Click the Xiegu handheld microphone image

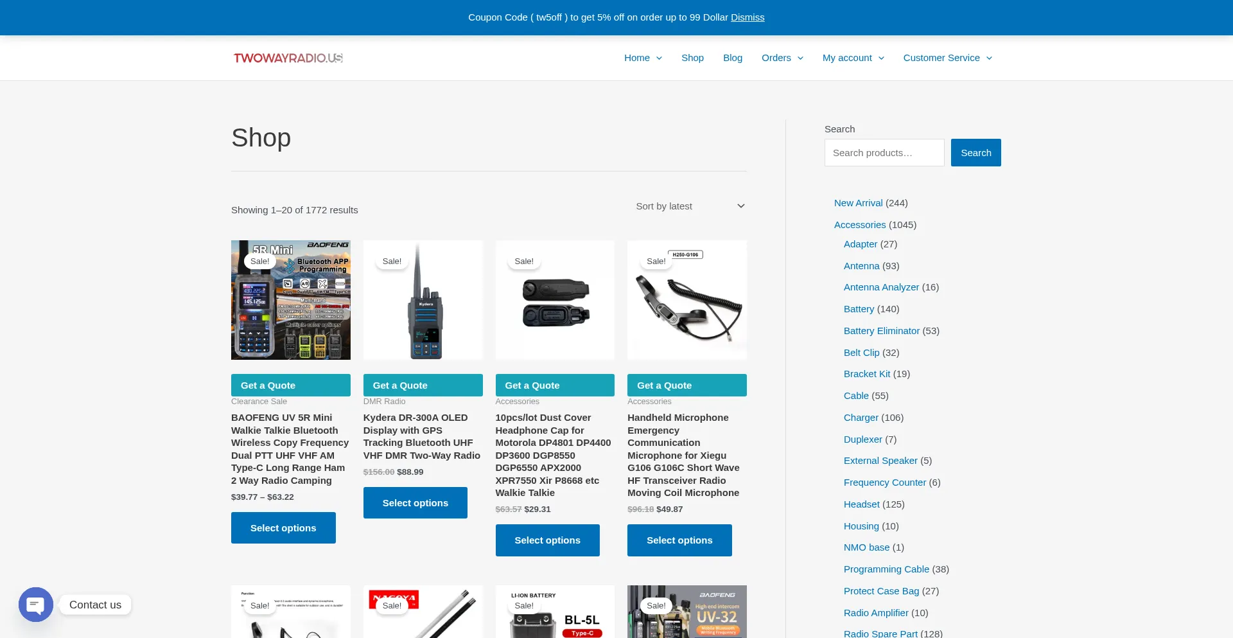pos(686,300)
